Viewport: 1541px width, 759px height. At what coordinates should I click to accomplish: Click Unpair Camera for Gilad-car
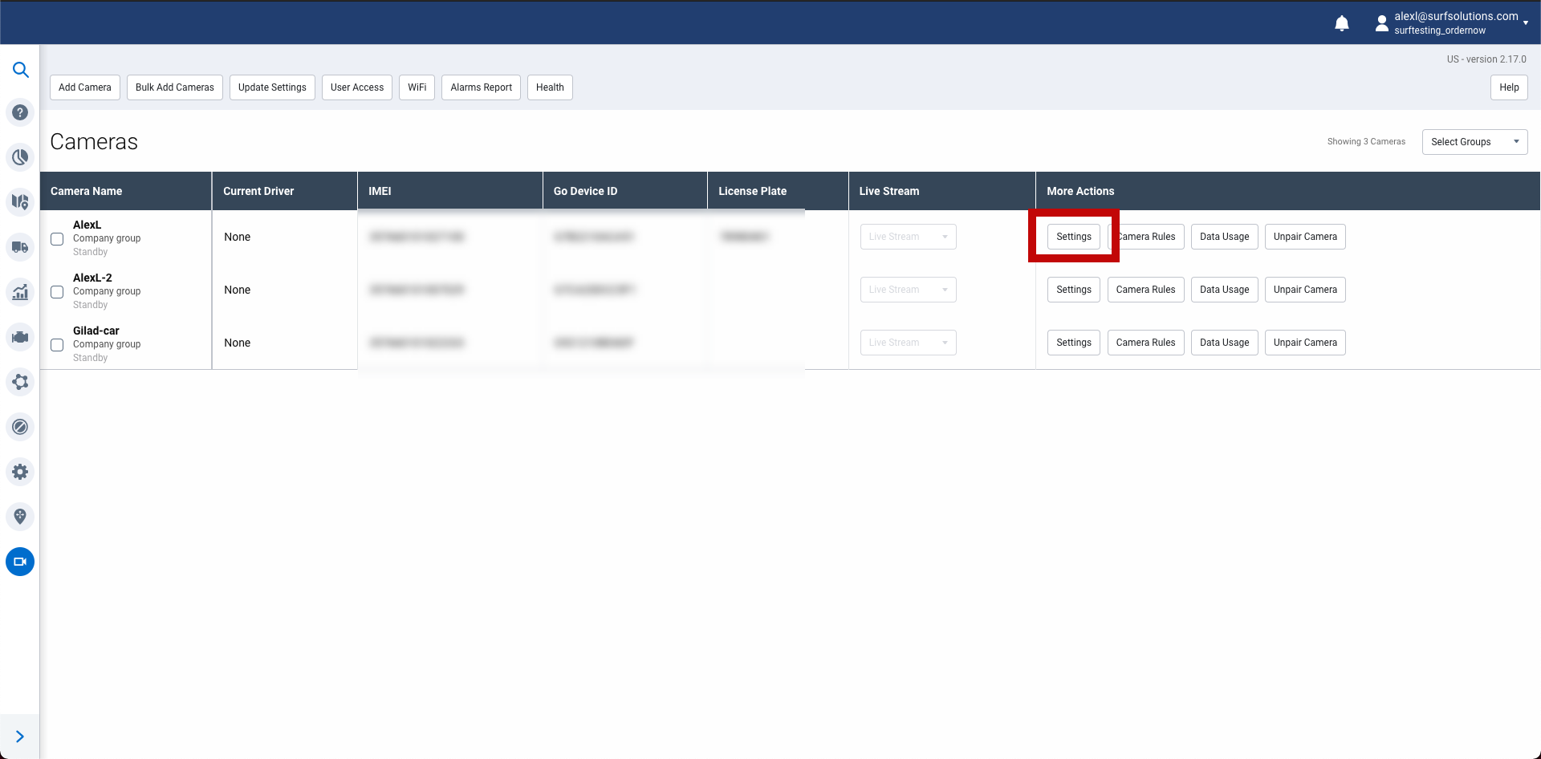click(x=1304, y=343)
